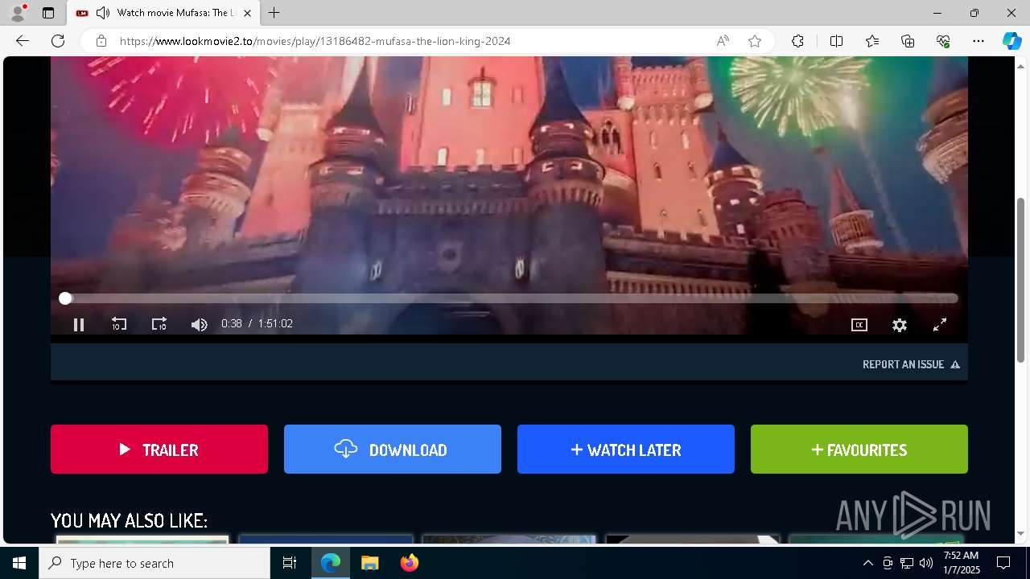Skip forward 10 seconds in video
The width and height of the screenshot is (1030, 579).
click(x=159, y=324)
